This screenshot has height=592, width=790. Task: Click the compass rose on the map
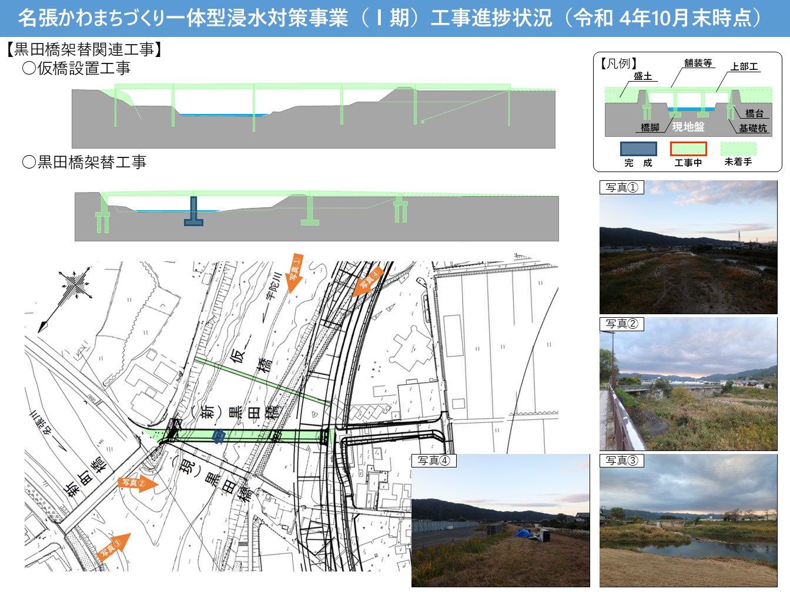pyautogui.click(x=75, y=287)
